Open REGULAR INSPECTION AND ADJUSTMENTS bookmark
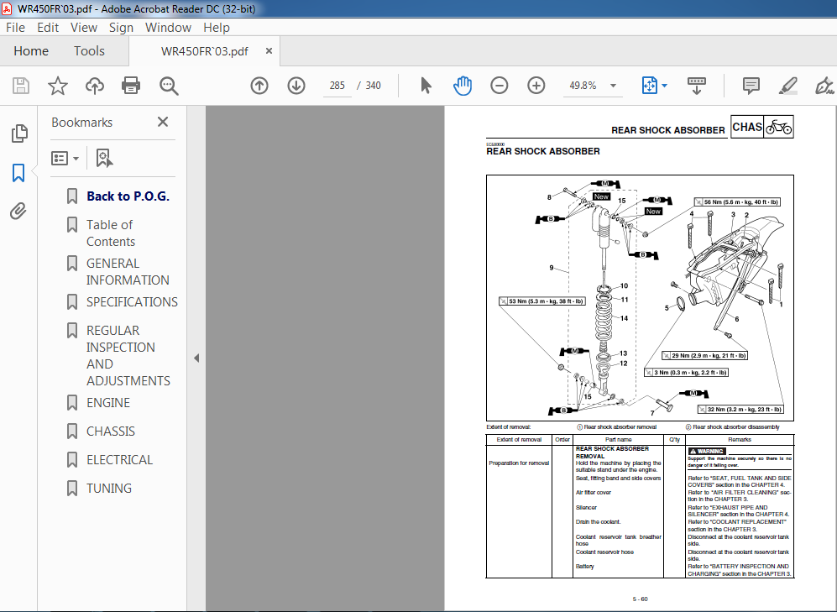Image resolution: width=837 pixels, height=612 pixels. click(128, 355)
